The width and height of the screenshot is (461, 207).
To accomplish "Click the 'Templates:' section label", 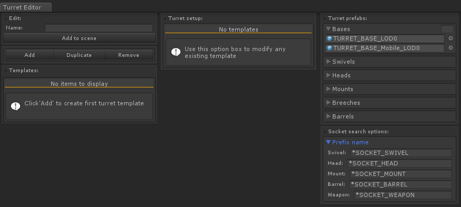I will 24,71.
